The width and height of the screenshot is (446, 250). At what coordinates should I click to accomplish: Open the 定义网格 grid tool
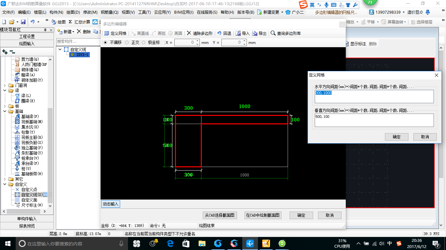(115, 33)
